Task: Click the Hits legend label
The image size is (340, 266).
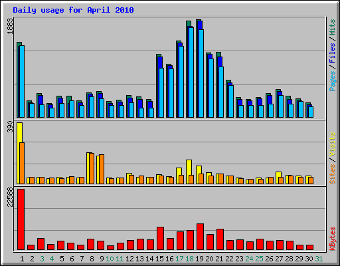Action: click(332, 27)
